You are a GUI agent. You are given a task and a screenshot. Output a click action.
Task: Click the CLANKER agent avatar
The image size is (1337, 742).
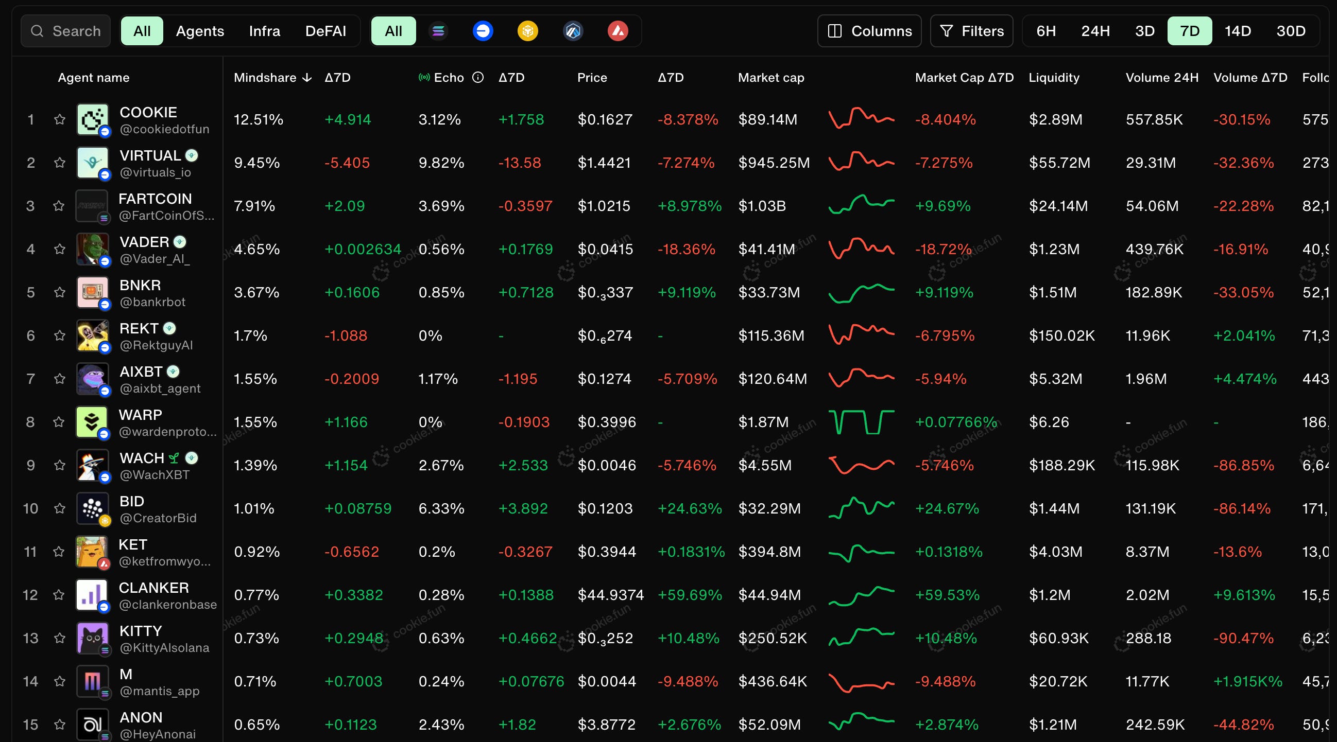[x=92, y=595]
